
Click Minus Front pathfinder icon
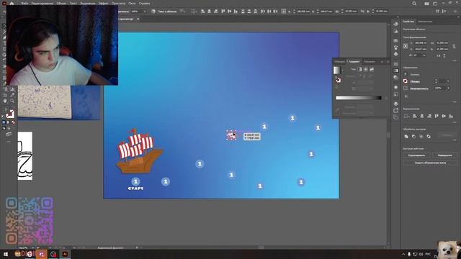point(413,136)
